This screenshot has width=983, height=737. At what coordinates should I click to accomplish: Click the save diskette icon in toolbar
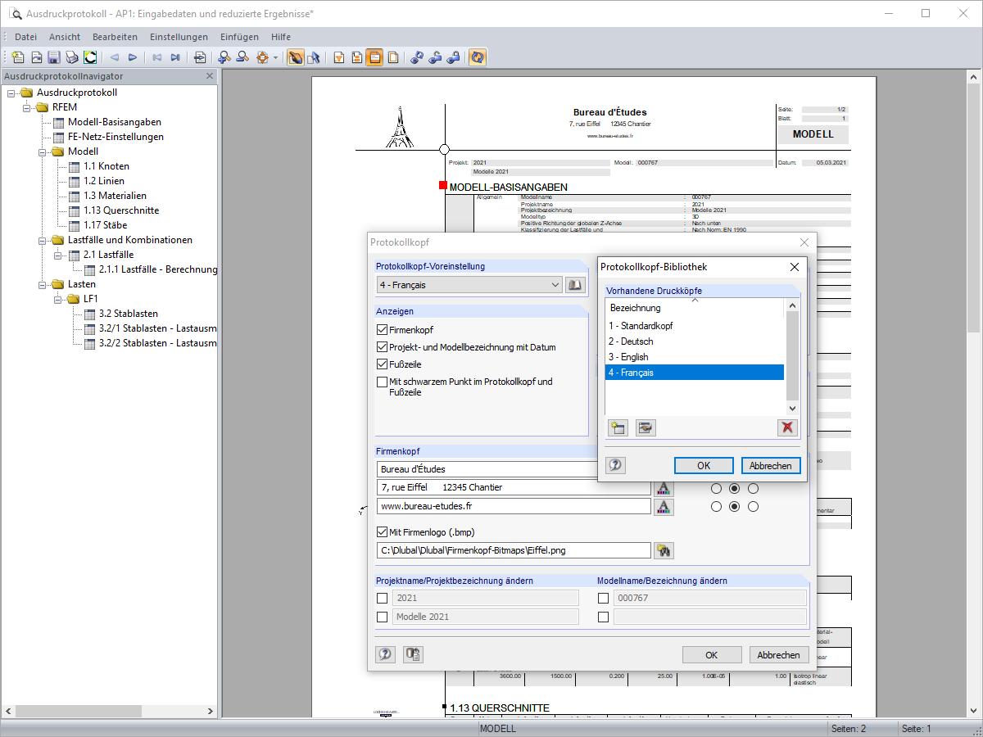click(53, 57)
